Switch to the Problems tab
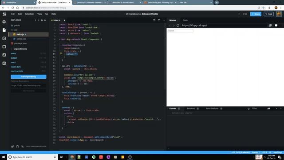The image size is (284, 160). [x=191, y=108]
